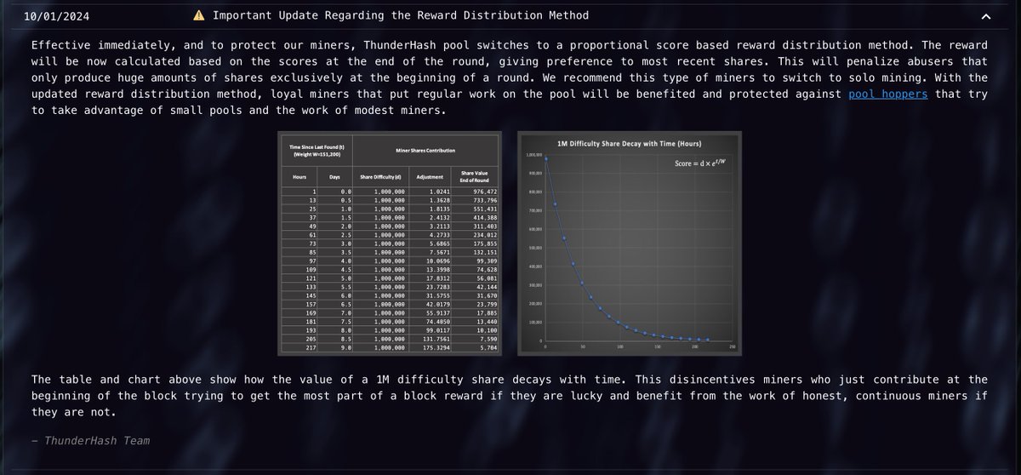The height and width of the screenshot is (475, 1021).
Task: Open the 1M Difficulty Share Decay chart image
Action: point(630,243)
